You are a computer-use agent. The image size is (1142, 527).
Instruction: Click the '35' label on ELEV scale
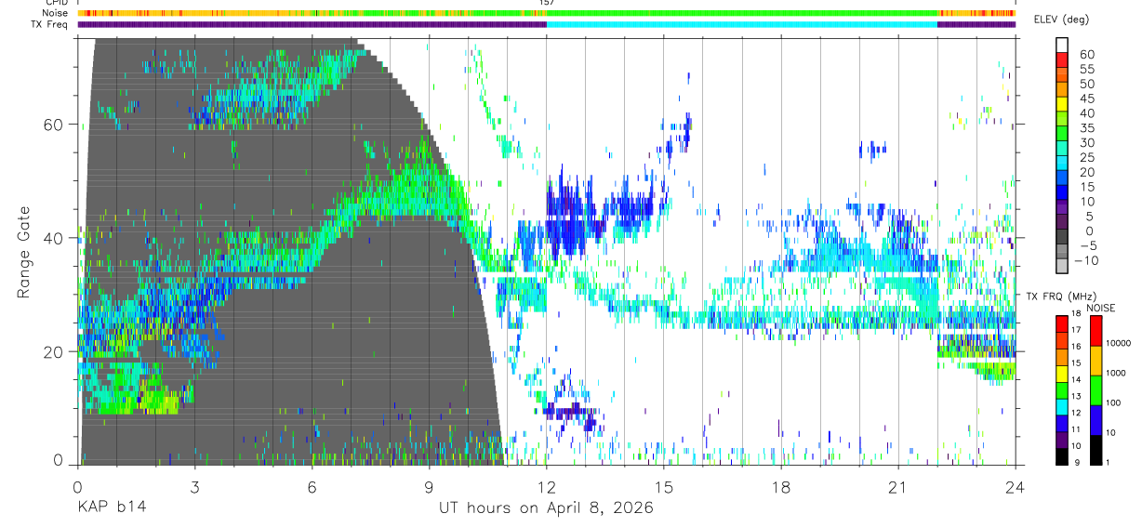click(1085, 127)
